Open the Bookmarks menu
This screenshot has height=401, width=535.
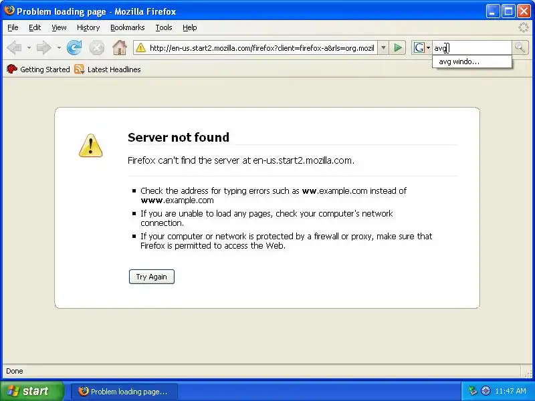[x=128, y=27]
